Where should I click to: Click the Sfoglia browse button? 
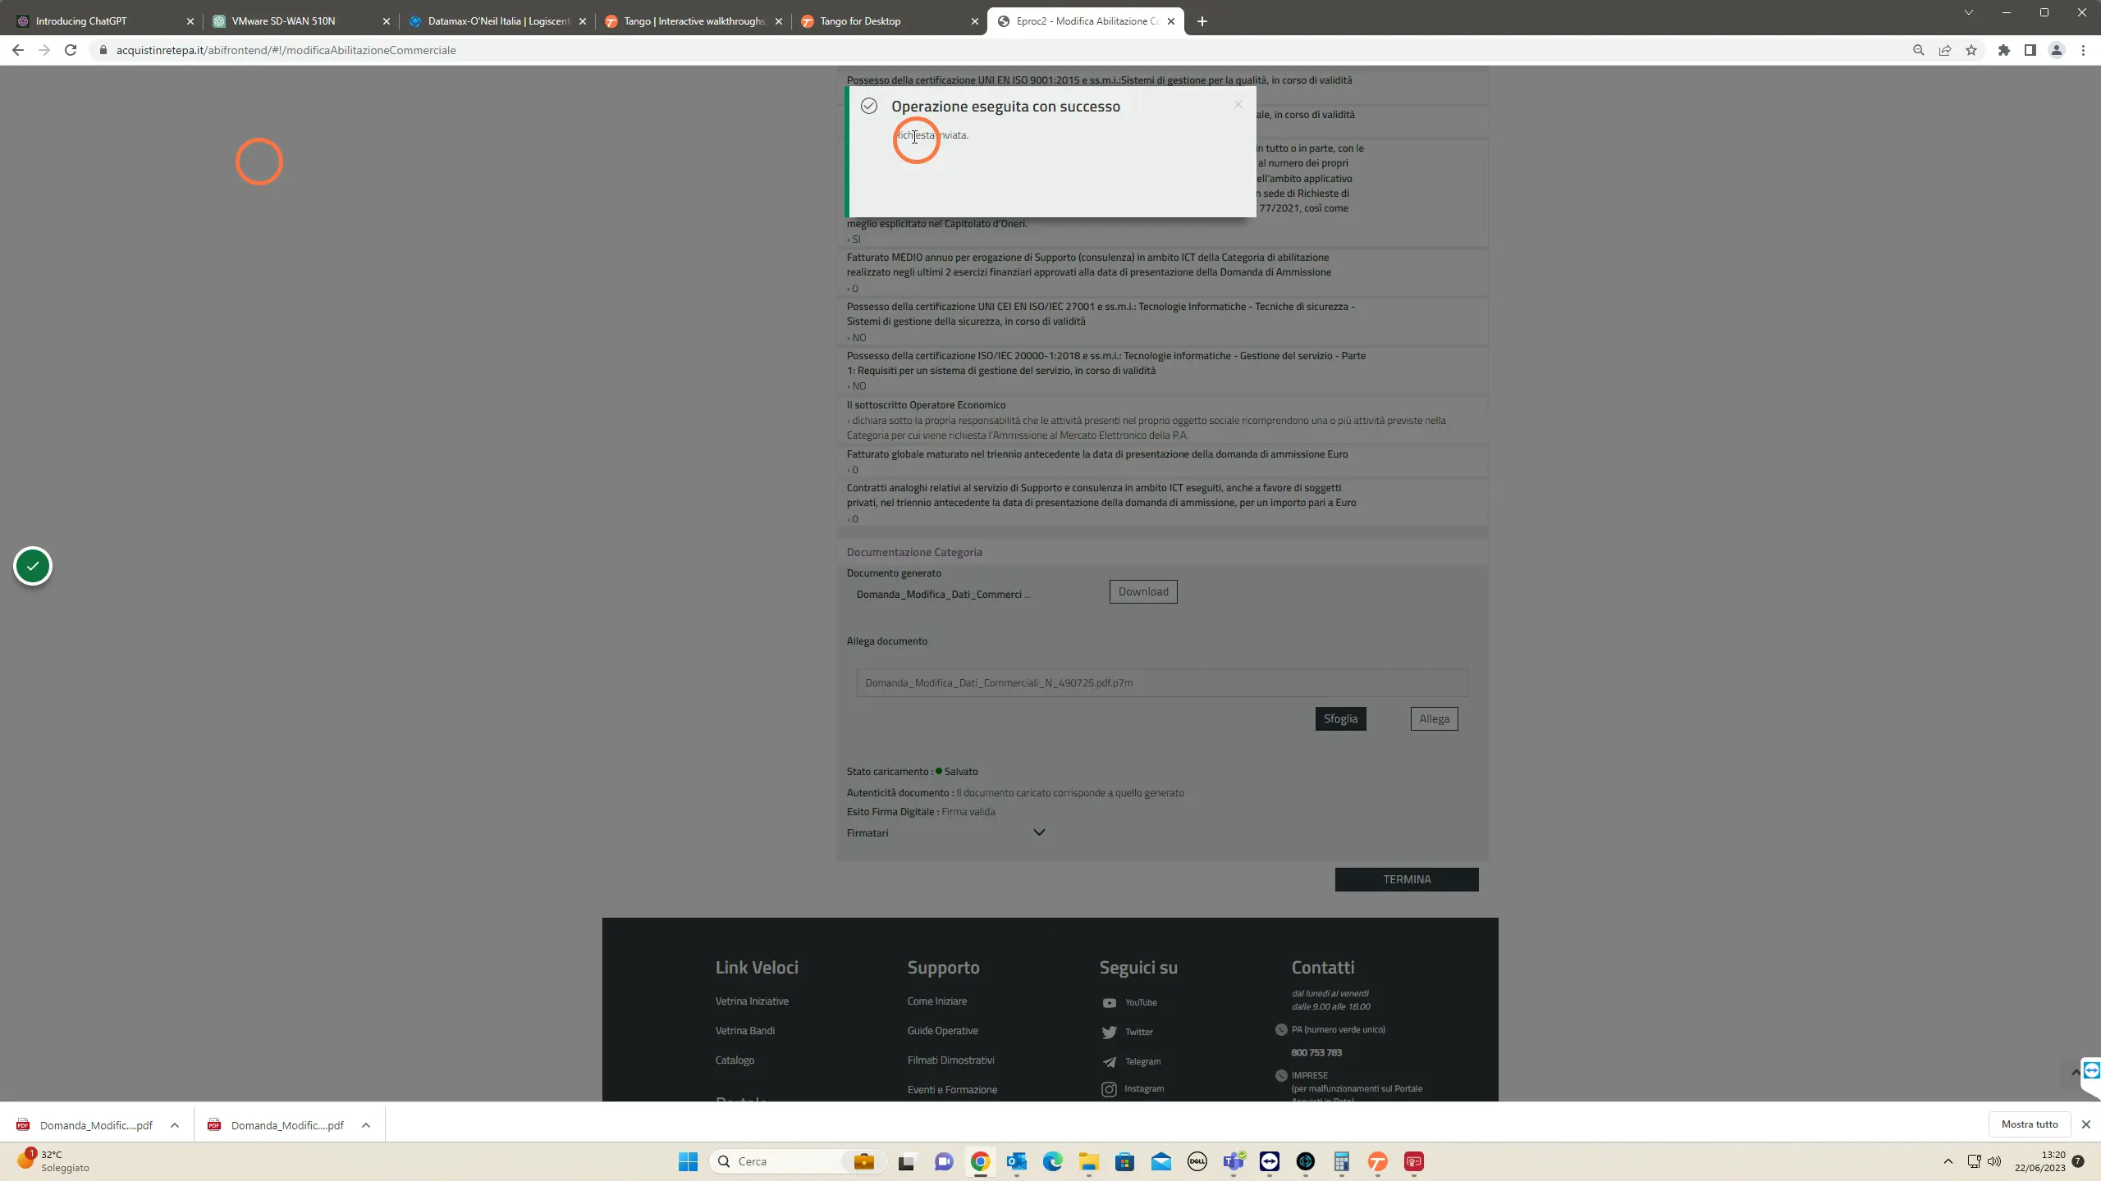coord(1340,718)
